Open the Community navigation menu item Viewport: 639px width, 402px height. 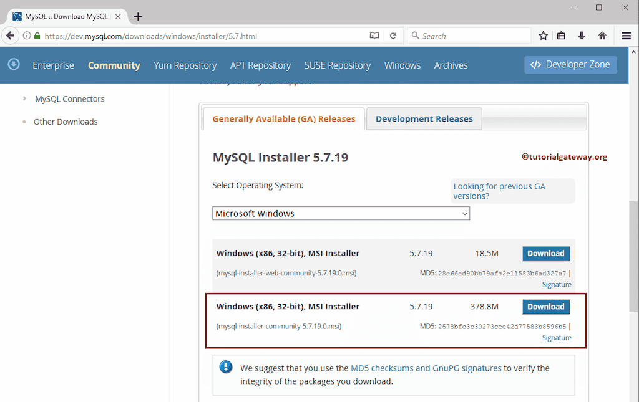click(x=114, y=65)
